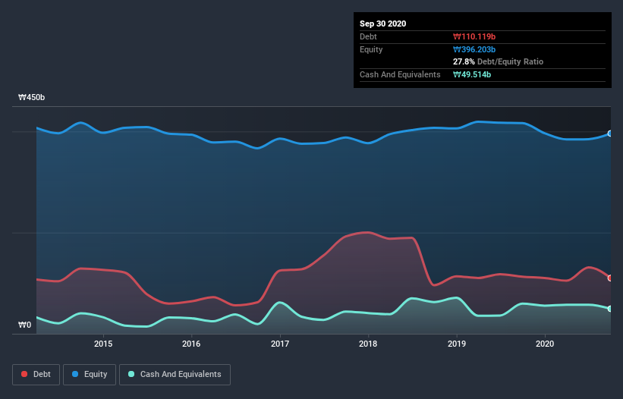The width and height of the screenshot is (623, 399).
Task: Click the 2016 x-axis label
Action: (x=191, y=344)
